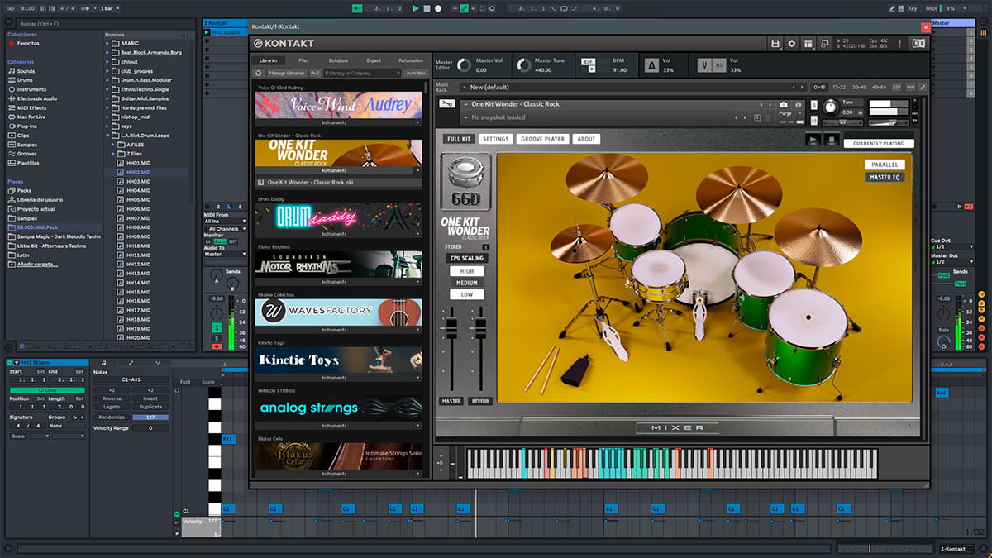Open the Multi Rack New (default) dropdown

(x=632, y=87)
